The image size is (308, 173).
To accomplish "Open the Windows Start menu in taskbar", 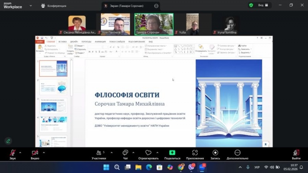I will pos(106,167).
